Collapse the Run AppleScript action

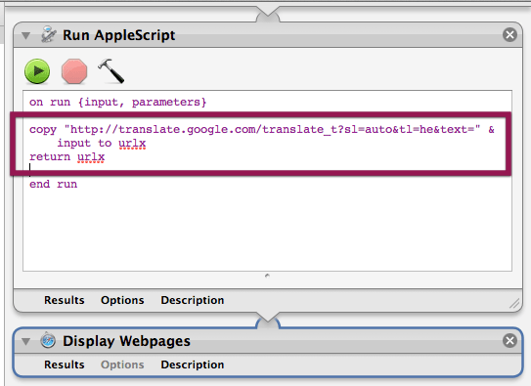pos(25,35)
